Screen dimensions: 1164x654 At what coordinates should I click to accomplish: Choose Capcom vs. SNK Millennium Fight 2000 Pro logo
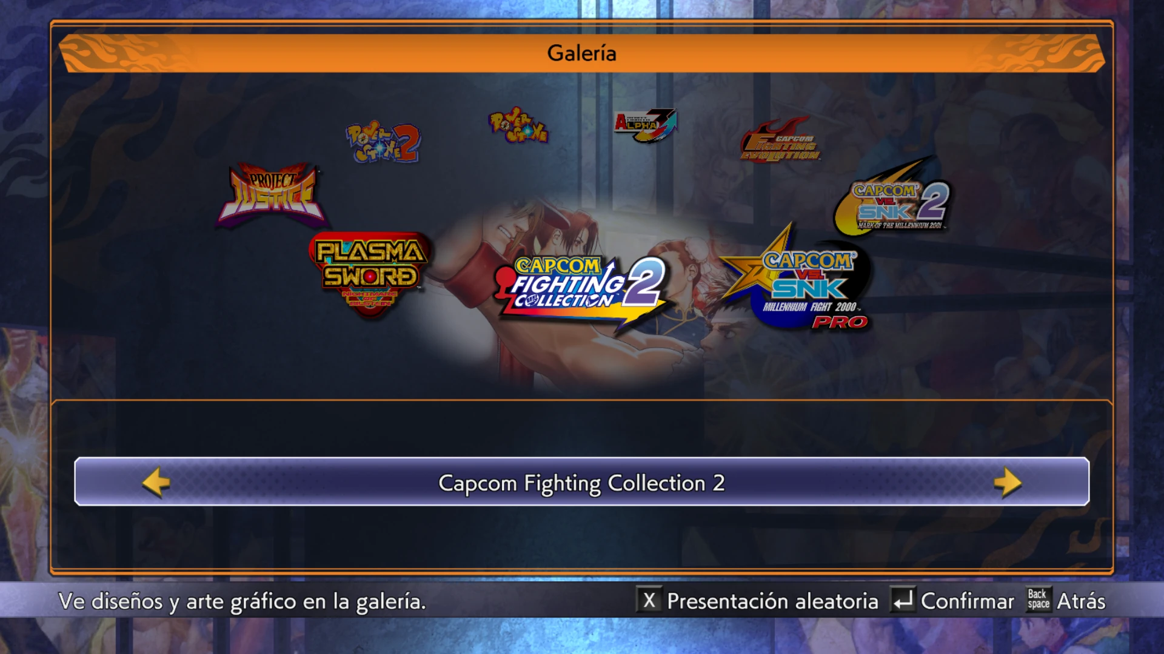pos(797,278)
